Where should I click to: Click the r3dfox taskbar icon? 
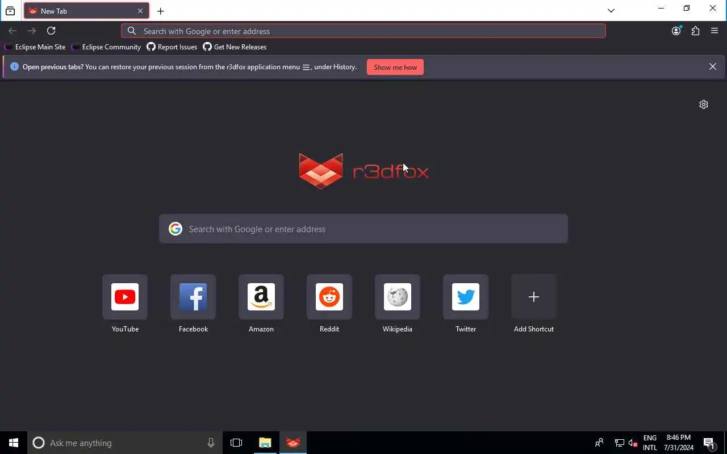tap(293, 443)
